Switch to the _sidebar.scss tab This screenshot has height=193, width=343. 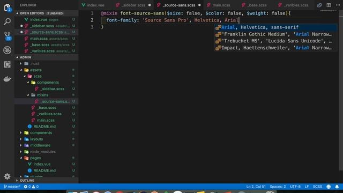(x=133, y=5)
